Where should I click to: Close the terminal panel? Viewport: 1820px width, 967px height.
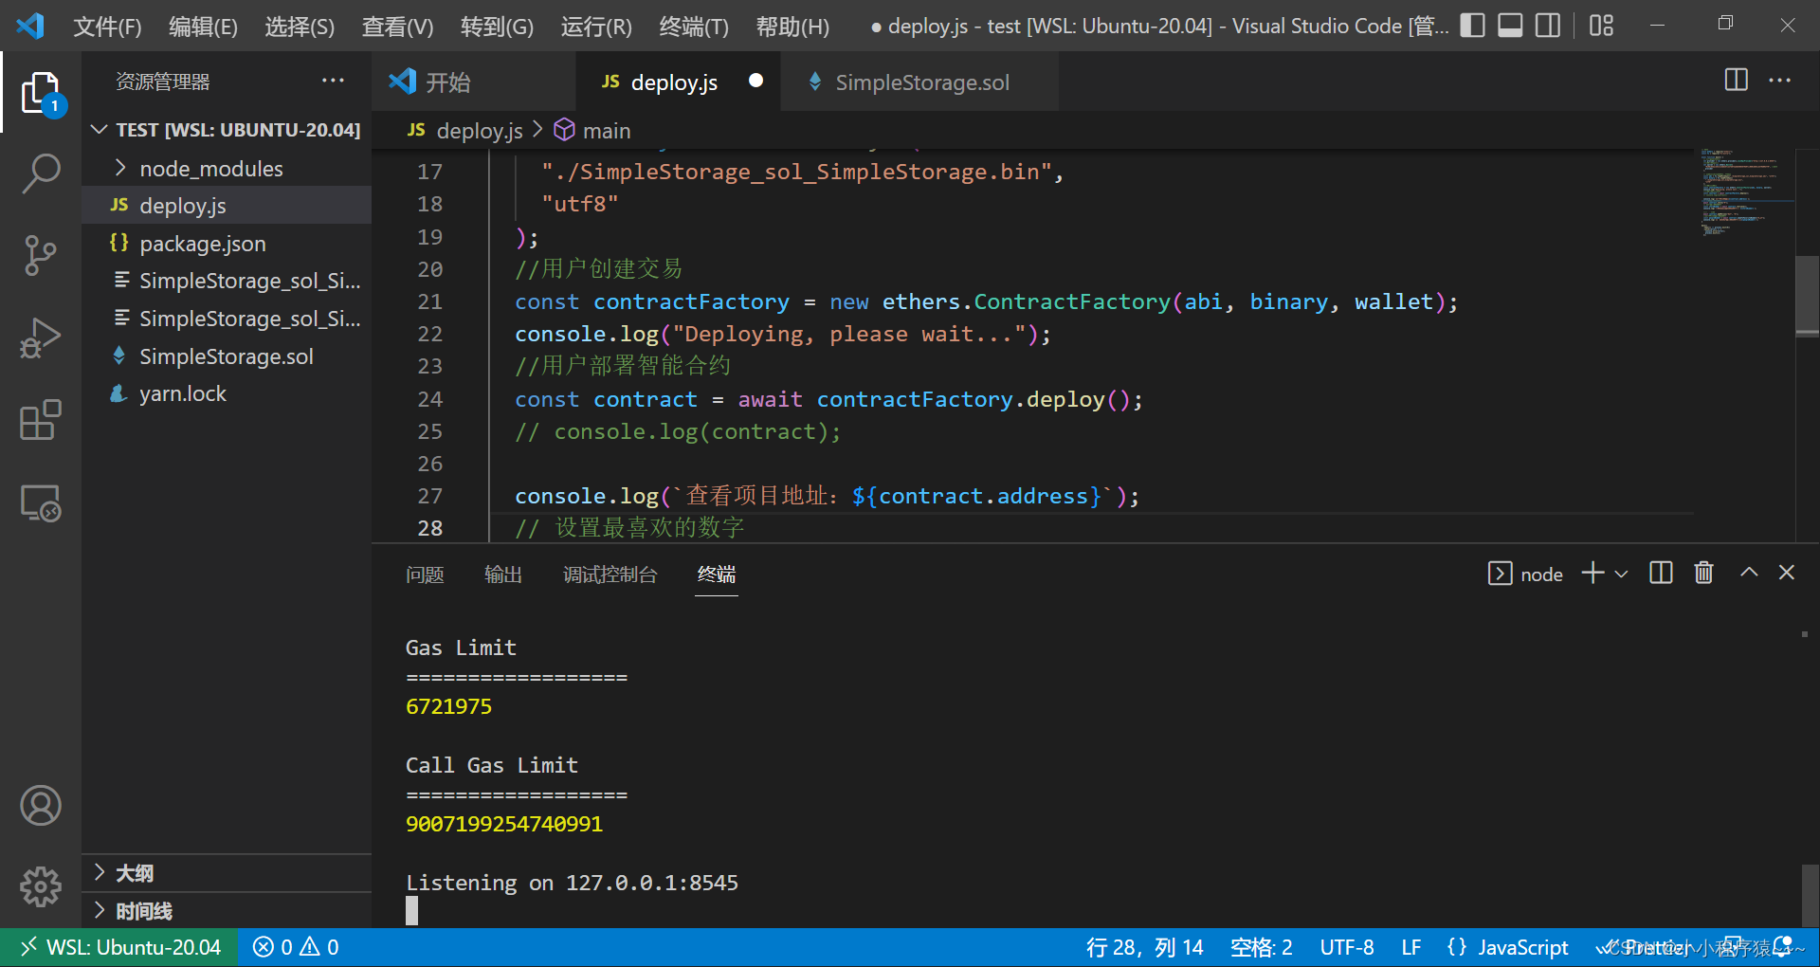pyautogui.click(x=1787, y=573)
